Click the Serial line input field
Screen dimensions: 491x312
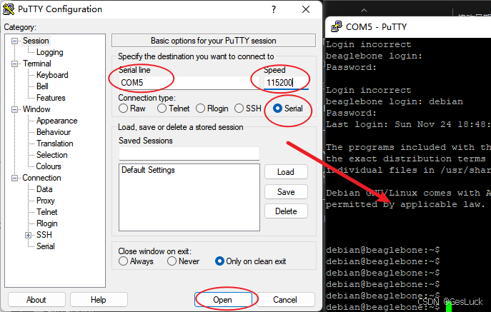[189, 83]
